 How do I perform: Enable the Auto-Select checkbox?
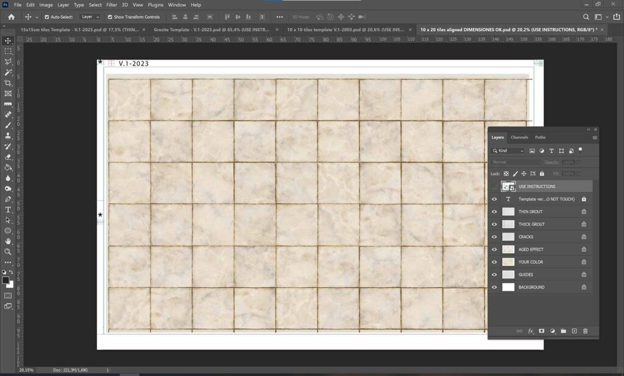pos(48,17)
